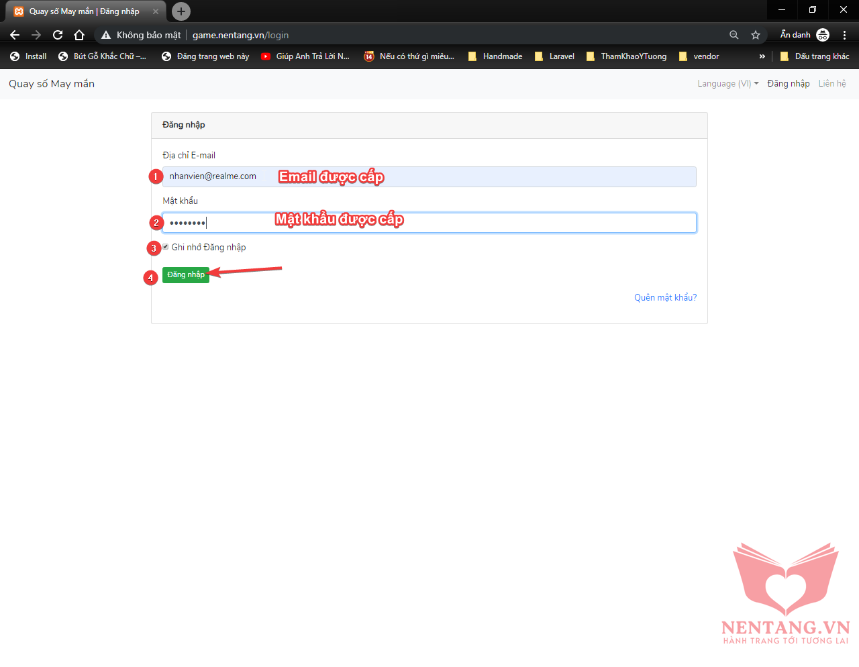
Task: Bookmark this page with the star icon
Action: tap(756, 35)
